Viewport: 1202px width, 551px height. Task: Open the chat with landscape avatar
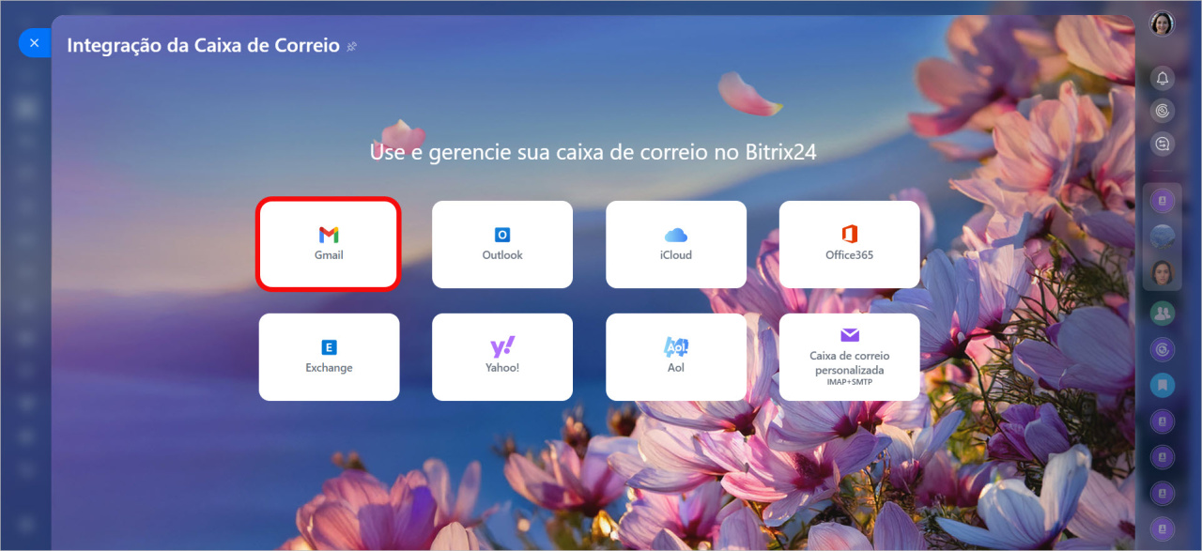[1163, 237]
